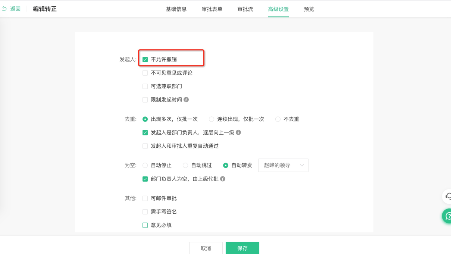Open the green help chat icon
This screenshot has width=451, height=254.
(x=447, y=216)
